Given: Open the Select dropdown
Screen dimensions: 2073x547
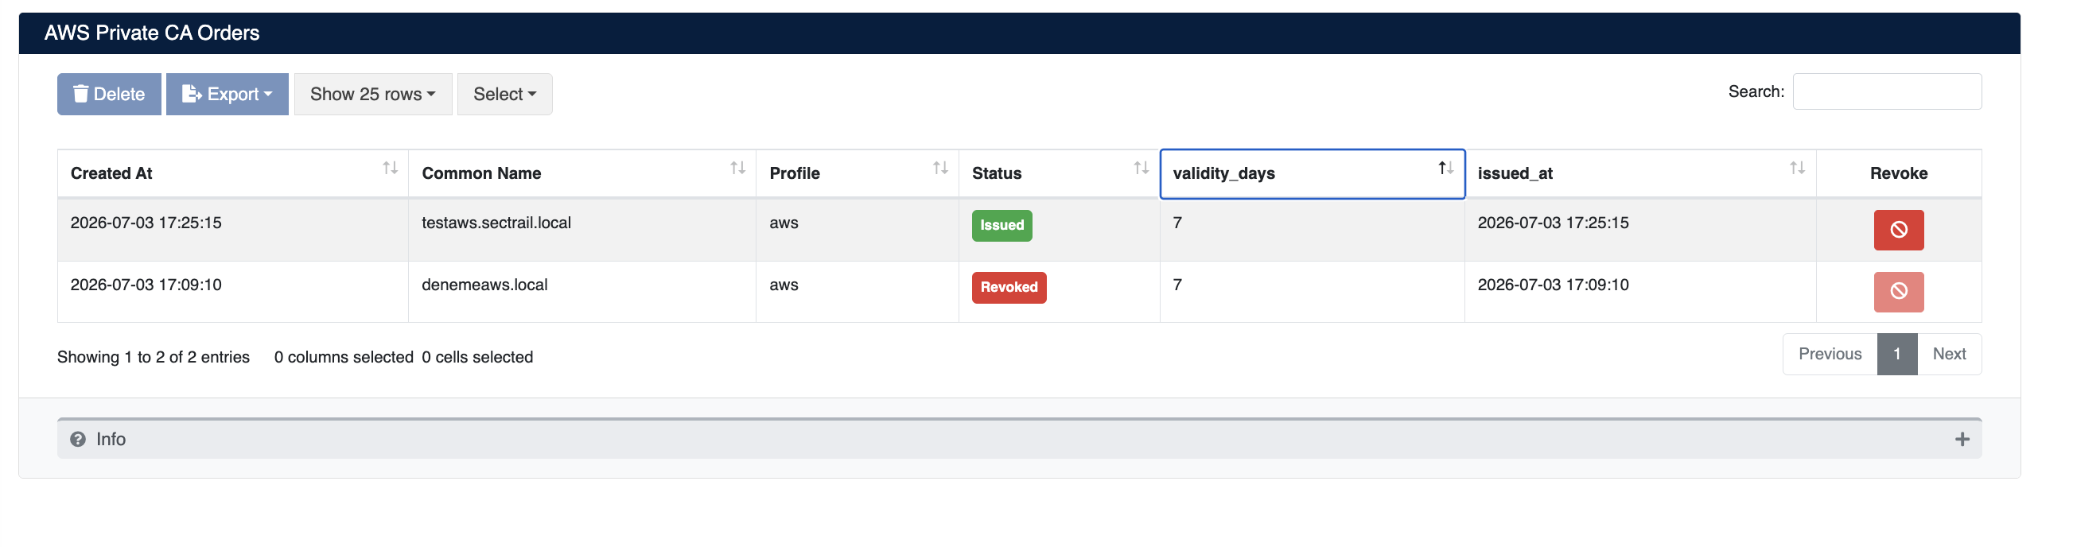Looking at the screenshot, I should click(x=504, y=94).
